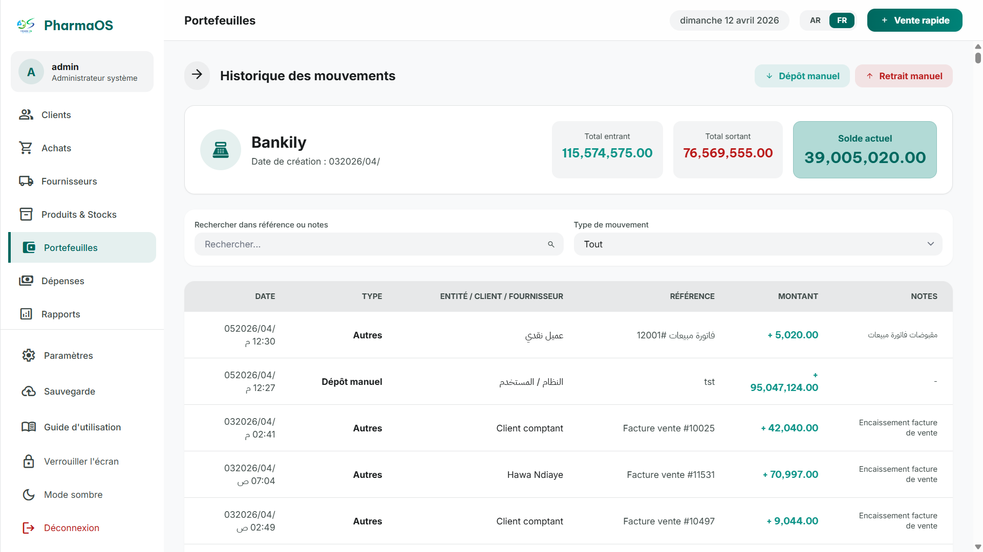The image size is (983, 552).
Task: Click the back arrow beside Historique des mouvements
Action: coord(197,75)
